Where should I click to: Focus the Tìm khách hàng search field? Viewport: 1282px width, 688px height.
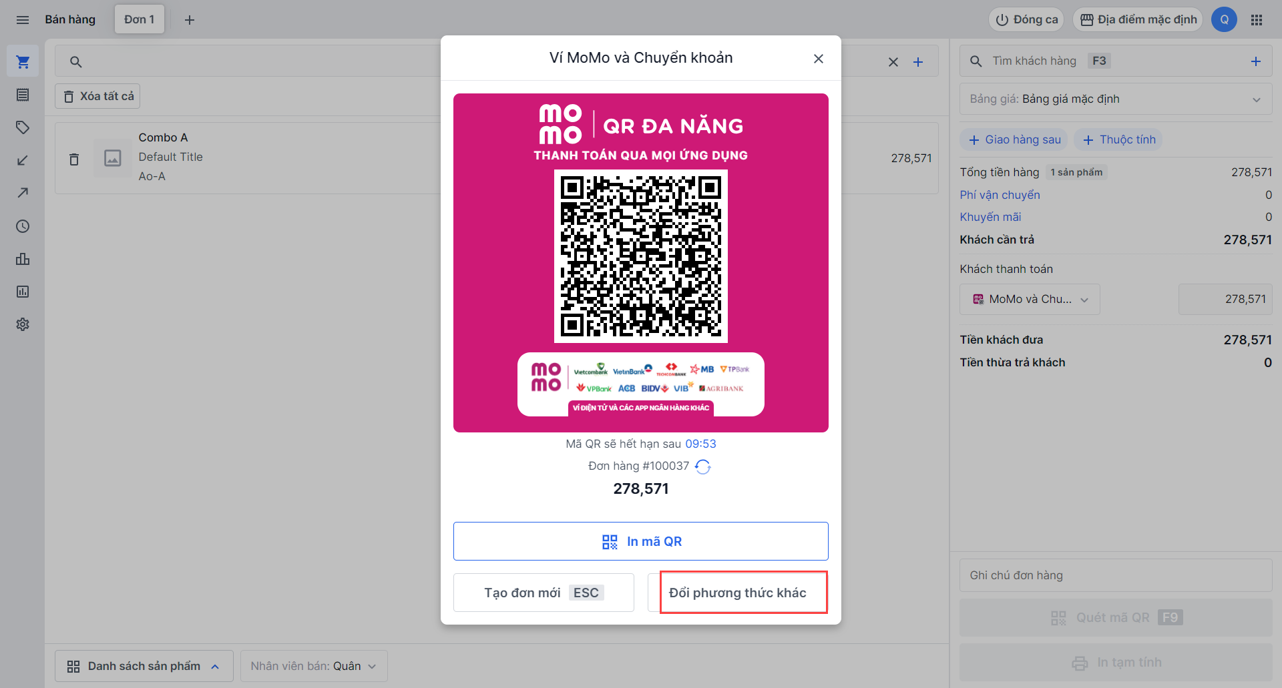[1116, 61]
